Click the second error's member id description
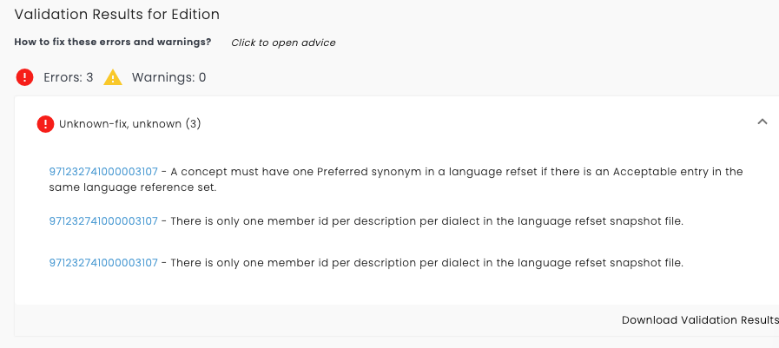Image resolution: width=779 pixels, height=348 pixels. point(426,221)
